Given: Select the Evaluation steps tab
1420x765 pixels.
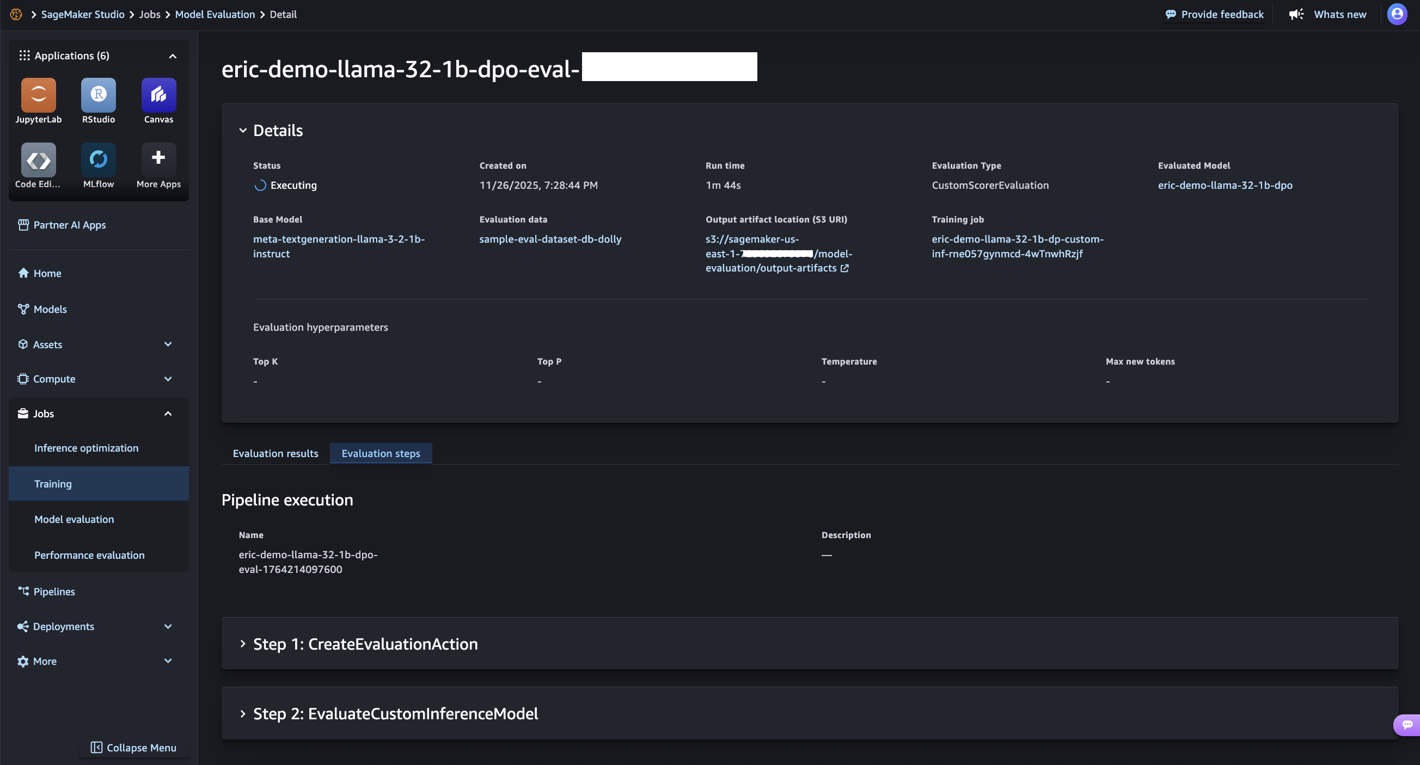Looking at the screenshot, I should [381, 453].
